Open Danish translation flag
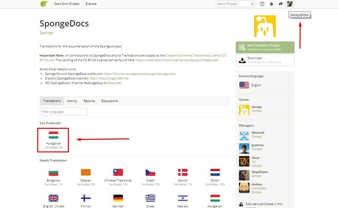 pyautogui.click(x=183, y=172)
